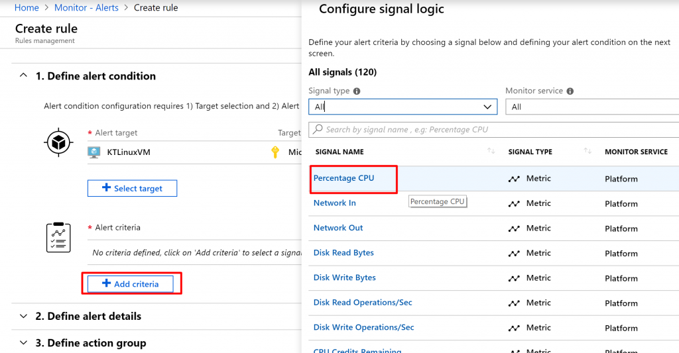The image size is (679, 353).
Task: Select the Percentage CPU signal
Action: click(343, 178)
